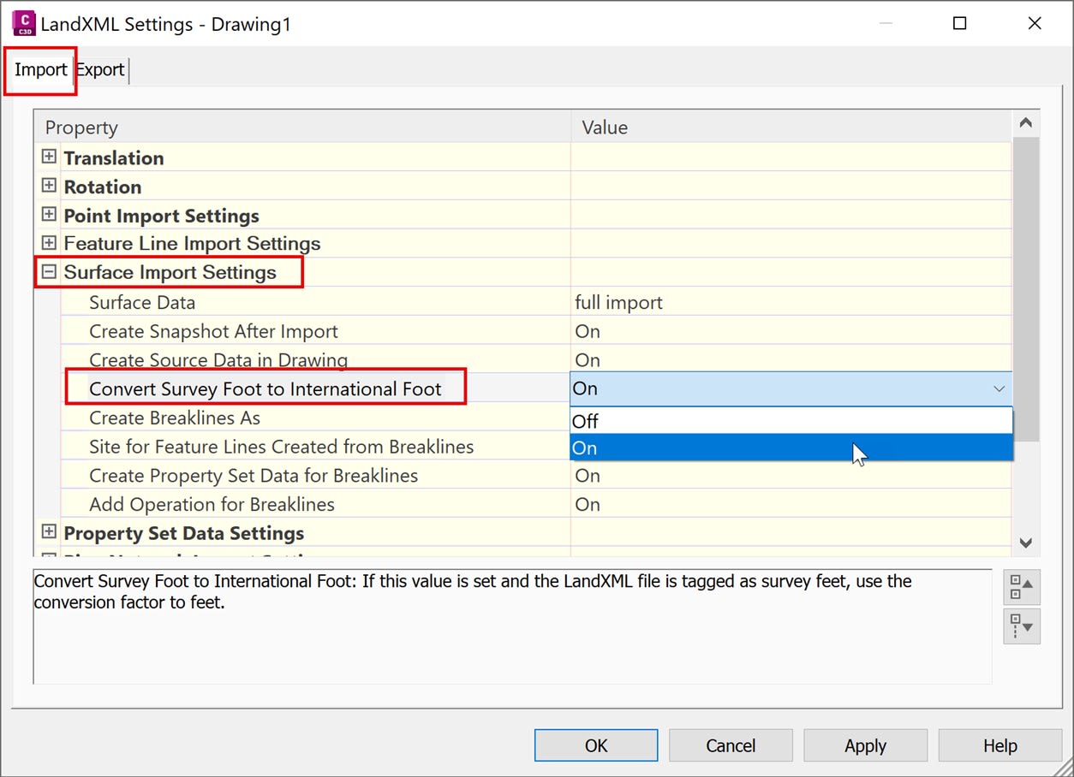Click the Apply button

click(865, 745)
